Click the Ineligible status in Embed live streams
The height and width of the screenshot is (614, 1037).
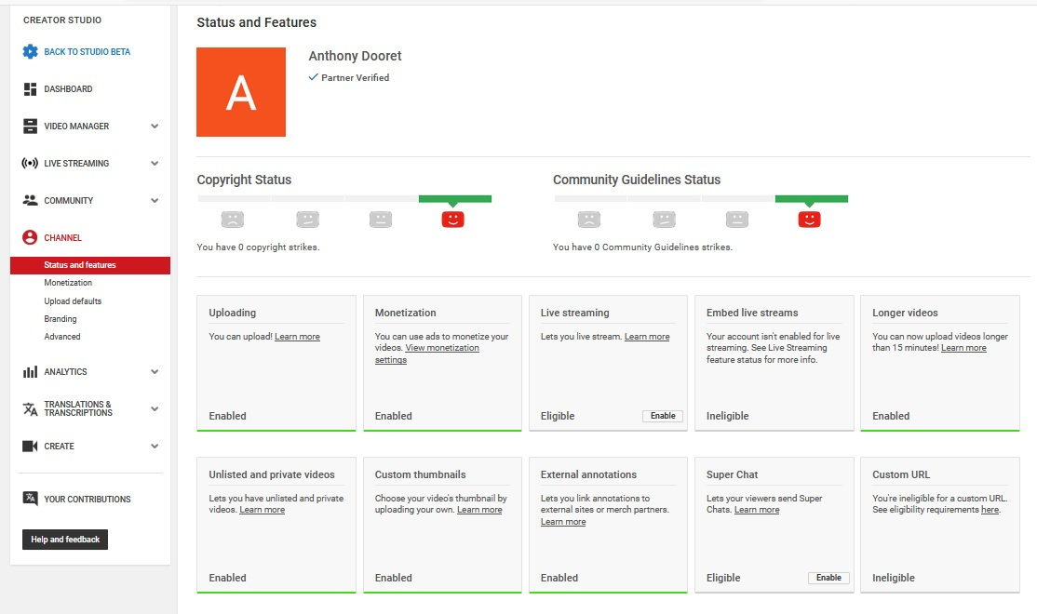tap(728, 416)
